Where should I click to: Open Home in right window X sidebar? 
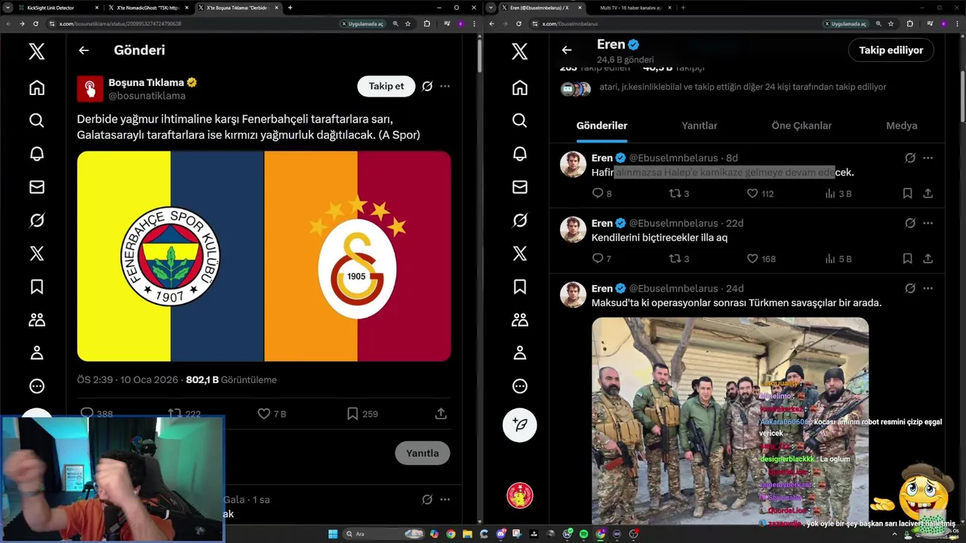click(519, 88)
